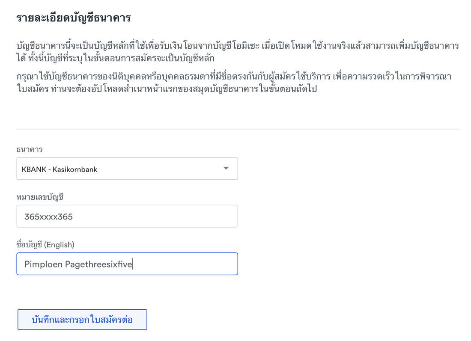Image resolution: width=471 pixels, height=341 pixels.
Task: Click the Pimploen Pagethreesixfive text
Action: [x=78, y=264]
